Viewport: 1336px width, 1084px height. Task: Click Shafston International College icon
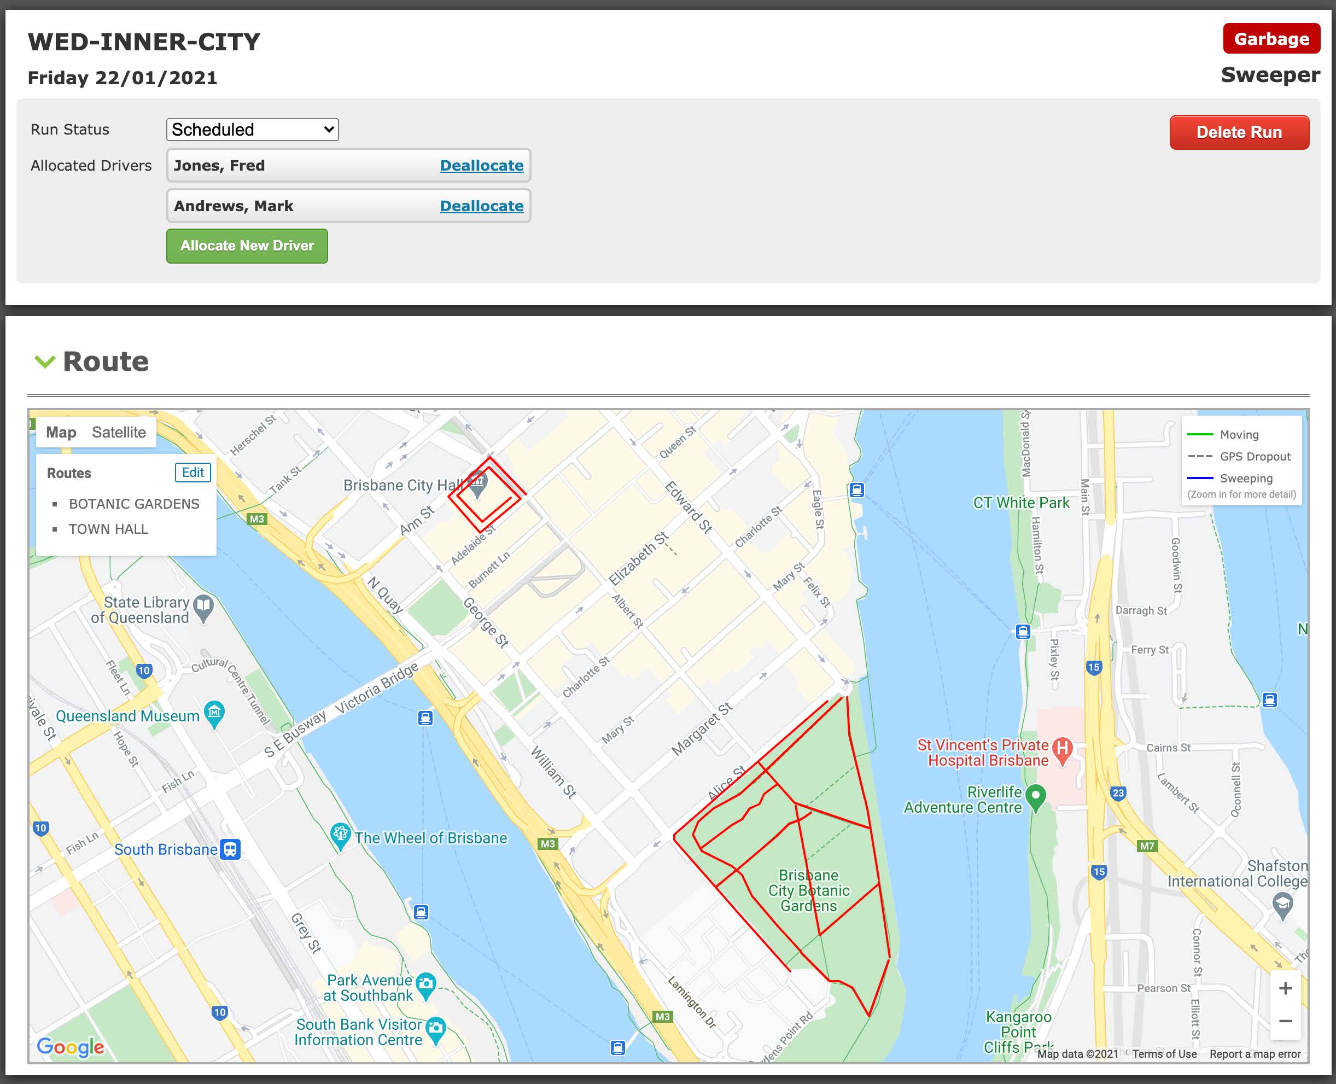coord(1282,905)
